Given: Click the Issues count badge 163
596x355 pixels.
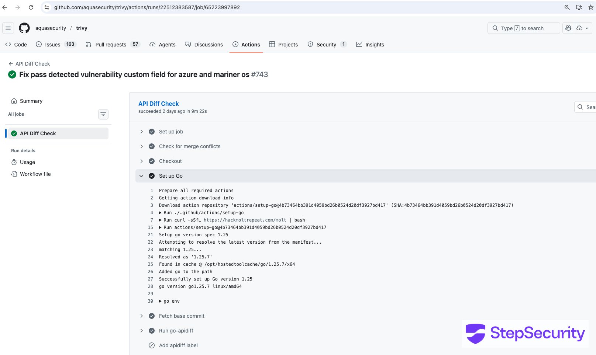Looking at the screenshot, I should (70, 44).
